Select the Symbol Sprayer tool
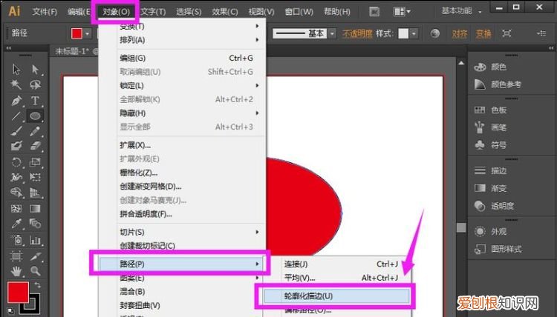 pos(16,240)
